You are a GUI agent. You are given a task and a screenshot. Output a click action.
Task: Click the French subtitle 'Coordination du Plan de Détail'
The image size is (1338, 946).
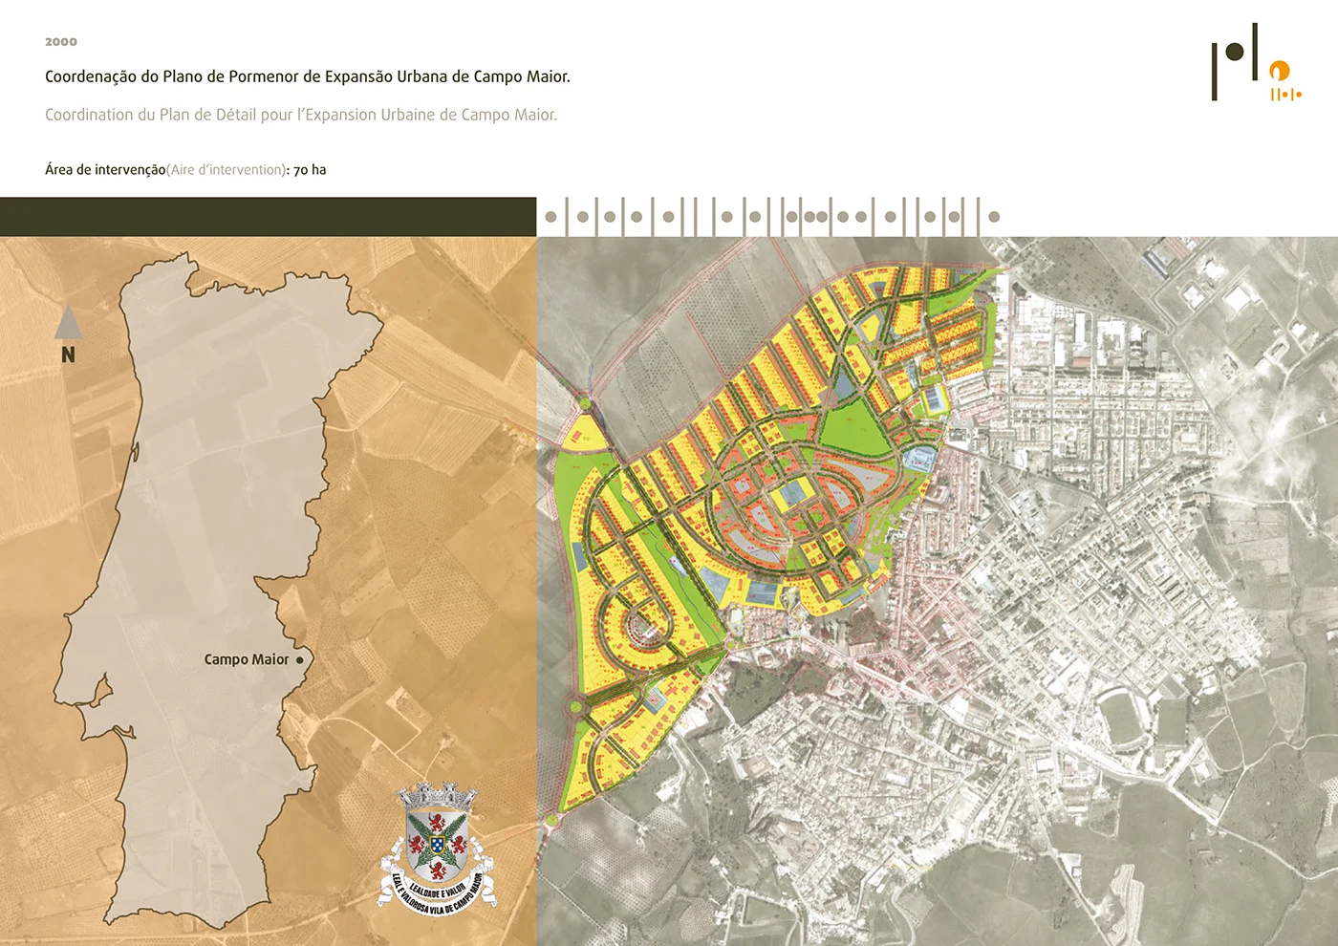pyautogui.click(x=301, y=115)
